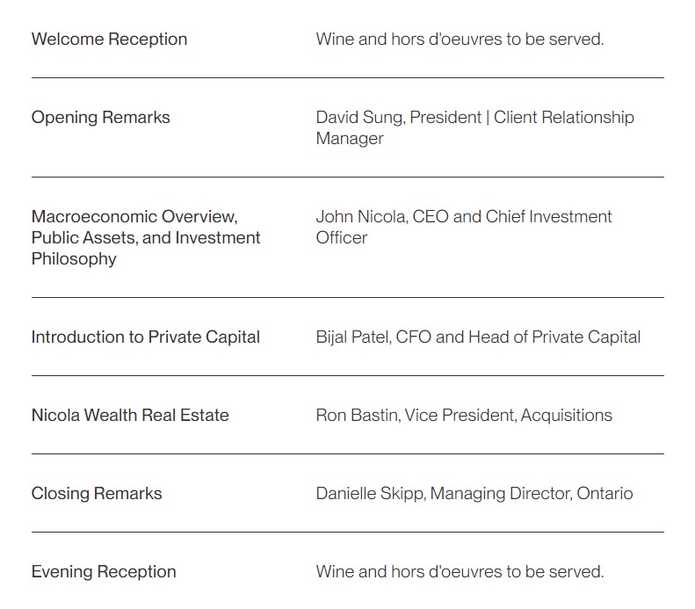
Task: Select the first 'Wine and hors d'oeuvres' line
Action: 460,40
